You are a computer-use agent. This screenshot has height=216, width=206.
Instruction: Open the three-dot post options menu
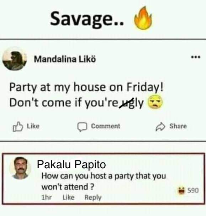tap(196, 57)
